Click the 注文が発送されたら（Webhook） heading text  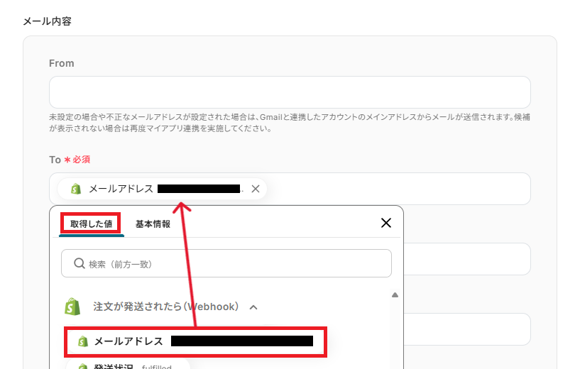click(x=165, y=307)
